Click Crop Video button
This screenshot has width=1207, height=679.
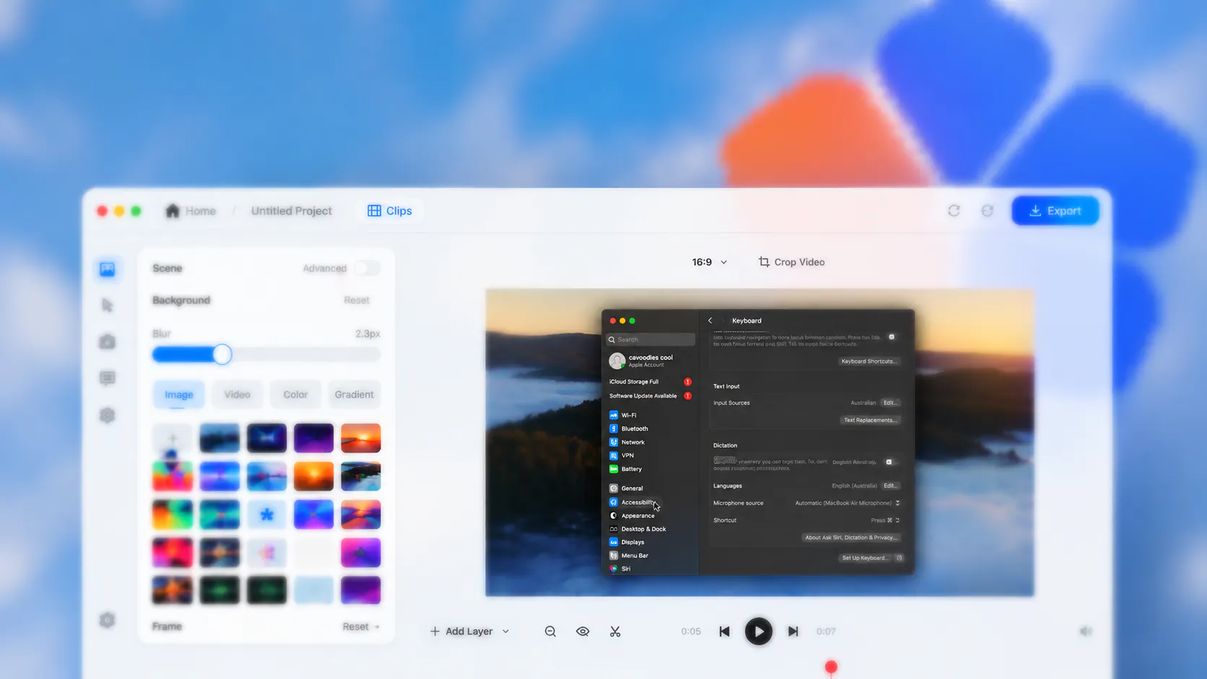(x=792, y=262)
